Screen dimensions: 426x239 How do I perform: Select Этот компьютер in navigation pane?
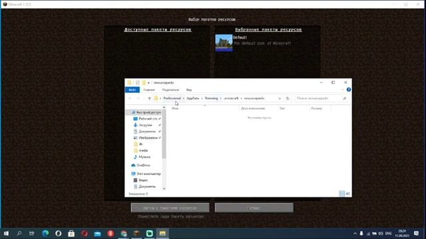[x=148, y=174]
